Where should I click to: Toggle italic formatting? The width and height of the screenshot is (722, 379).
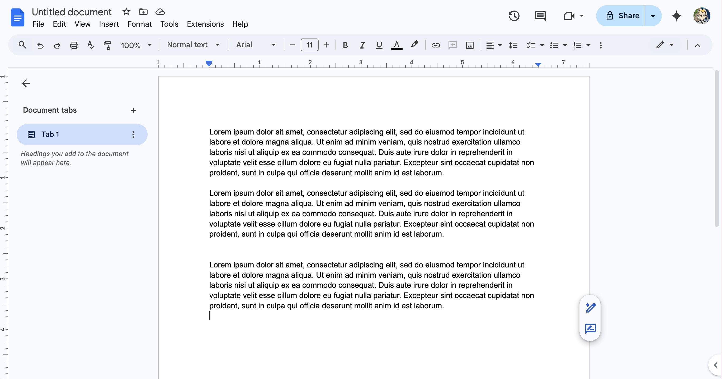click(362, 45)
